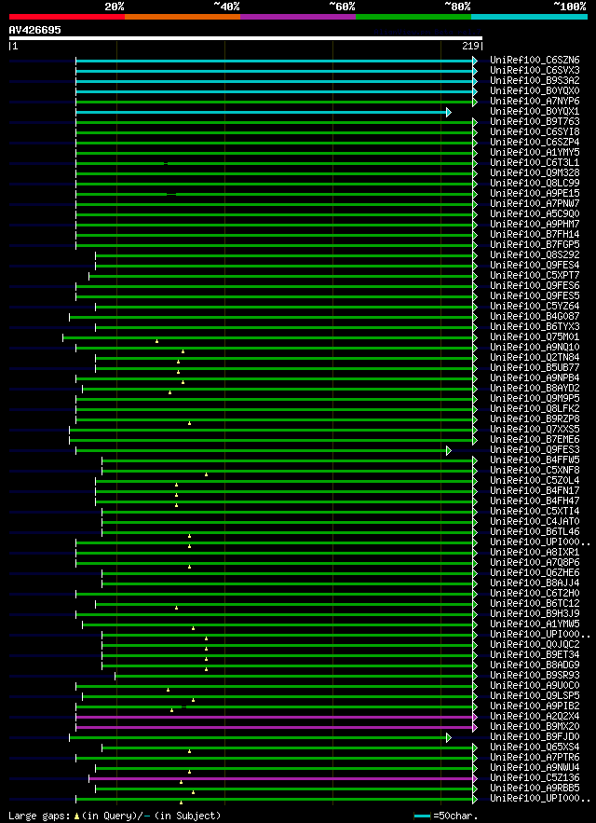Select label UniRef100_B9H3J9
The width and height of the screenshot is (596, 823).
(535, 614)
